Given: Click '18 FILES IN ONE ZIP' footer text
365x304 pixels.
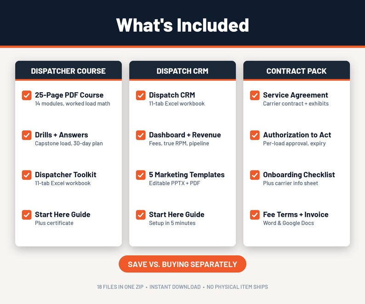Looking at the screenshot, I should (120, 287).
